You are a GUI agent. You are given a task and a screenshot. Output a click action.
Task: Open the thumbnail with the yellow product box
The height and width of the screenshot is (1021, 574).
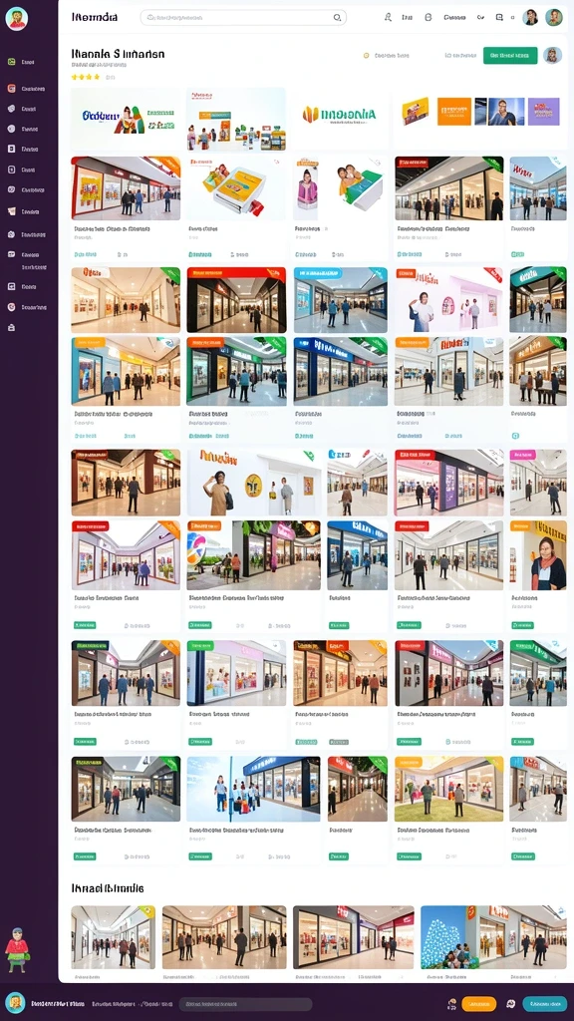[x=236, y=187]
